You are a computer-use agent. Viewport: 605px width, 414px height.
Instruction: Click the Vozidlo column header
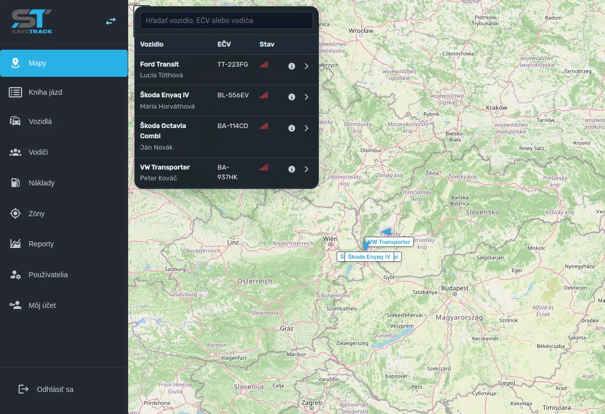point(152,45)
